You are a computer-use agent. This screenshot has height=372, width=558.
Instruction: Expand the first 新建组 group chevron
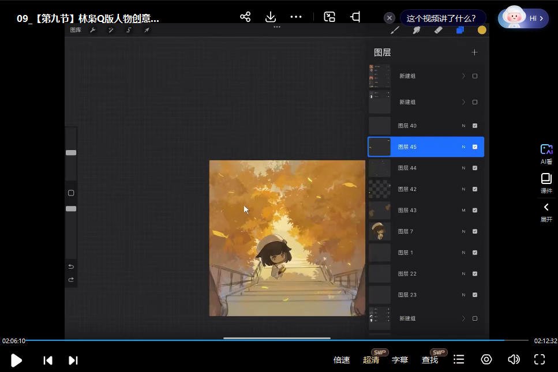(463, 76)
